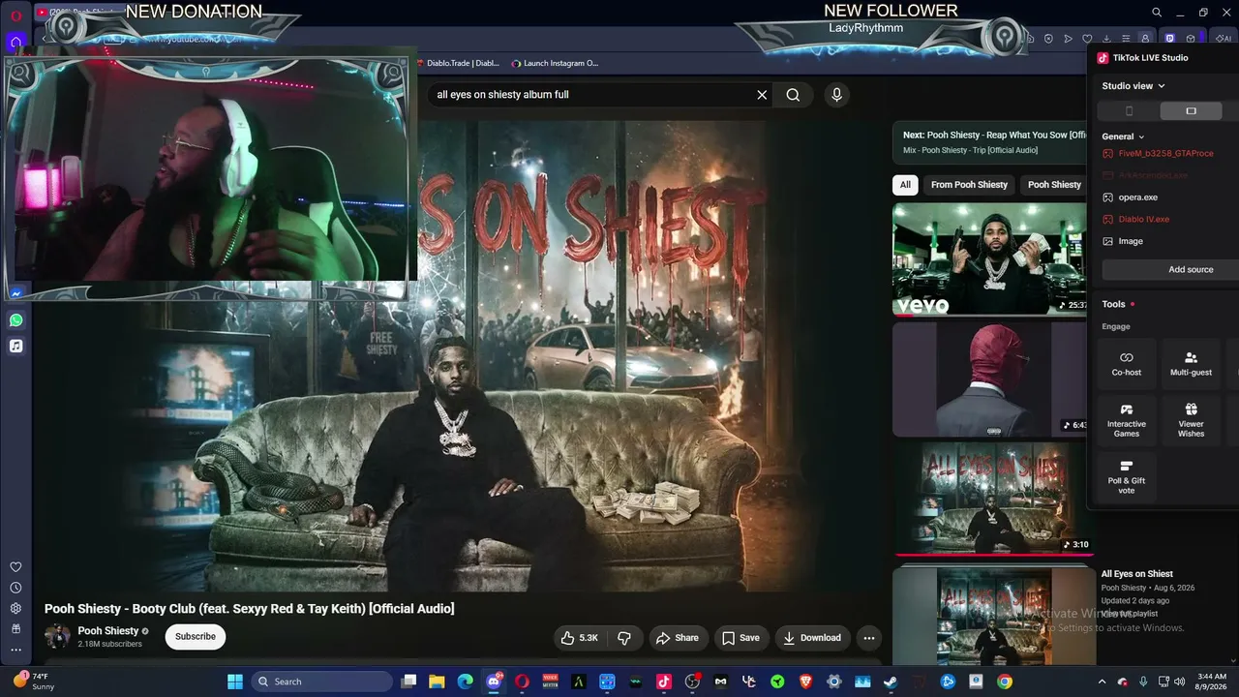Expand the Studio view dropdown
This screenshot has width=1239, height=697.
(x=1133, y=86)
